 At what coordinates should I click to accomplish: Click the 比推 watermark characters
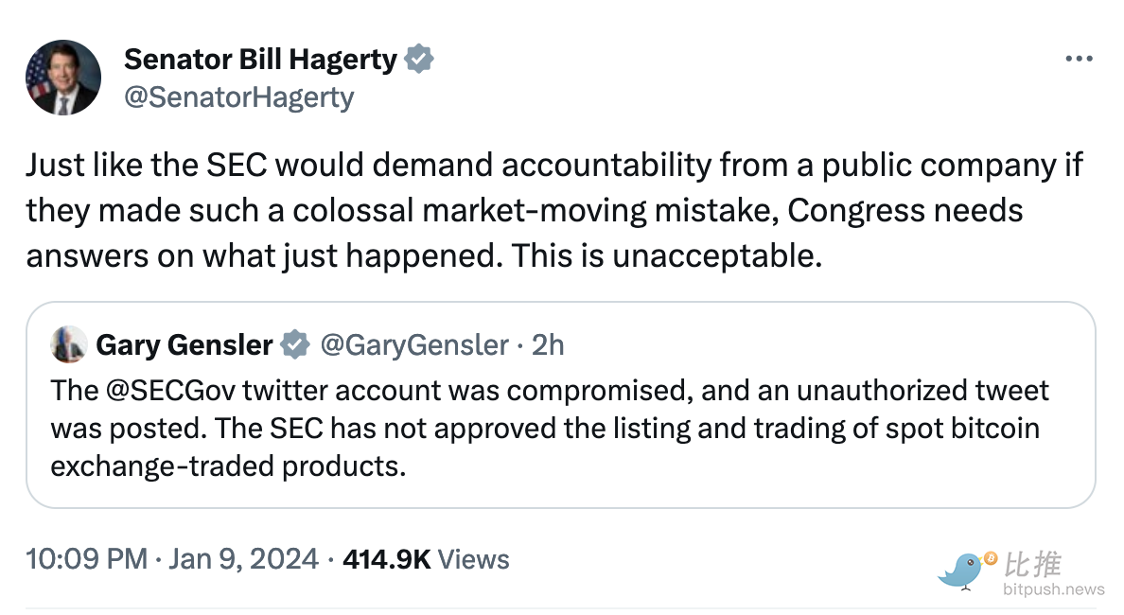[1033, 565]
